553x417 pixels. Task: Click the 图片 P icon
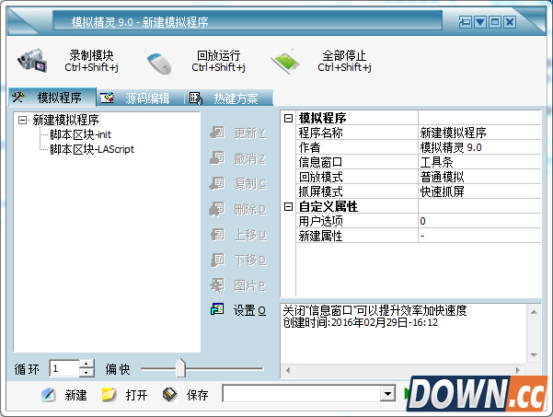[217, 285]
